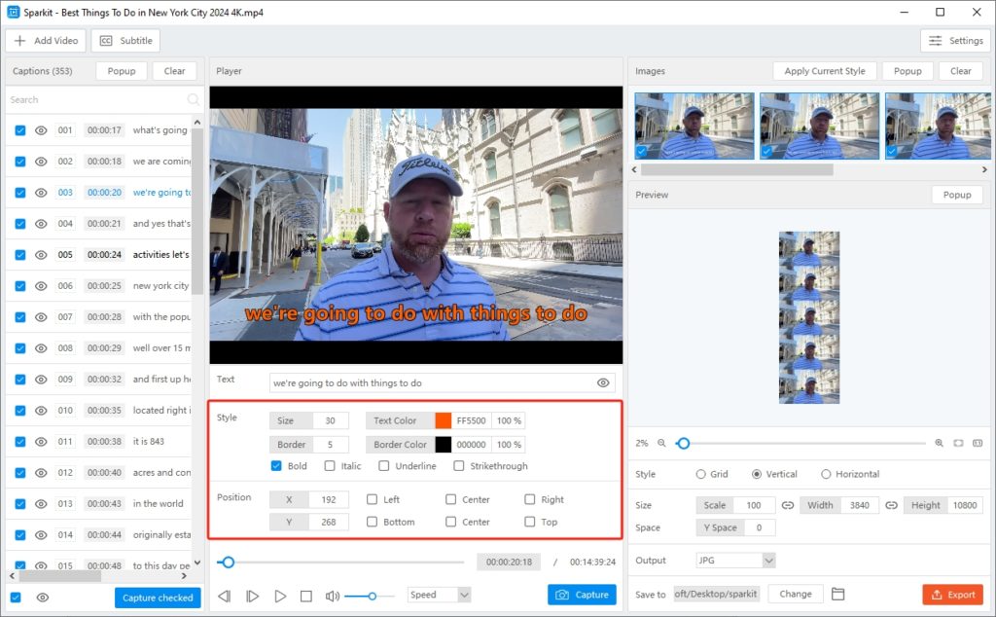Select the Grid style radio button
This screenshot has width=996, height=617.
click(701, 474)
